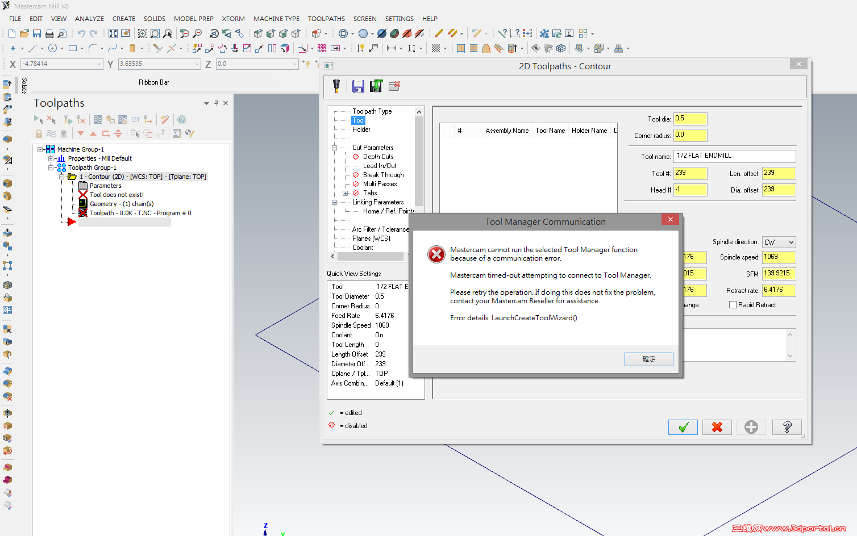
Task: Click the wireframe globe shading icon
Action: coord(343,33)
